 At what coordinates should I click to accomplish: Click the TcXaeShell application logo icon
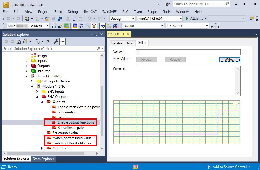6,5
